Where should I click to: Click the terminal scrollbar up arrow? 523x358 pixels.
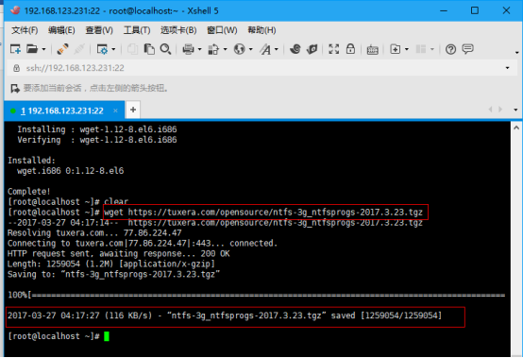pos(516,128)
